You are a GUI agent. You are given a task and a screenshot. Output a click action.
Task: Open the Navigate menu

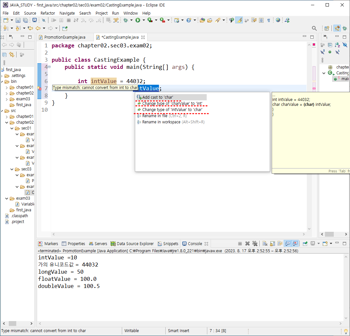[67, 13]
